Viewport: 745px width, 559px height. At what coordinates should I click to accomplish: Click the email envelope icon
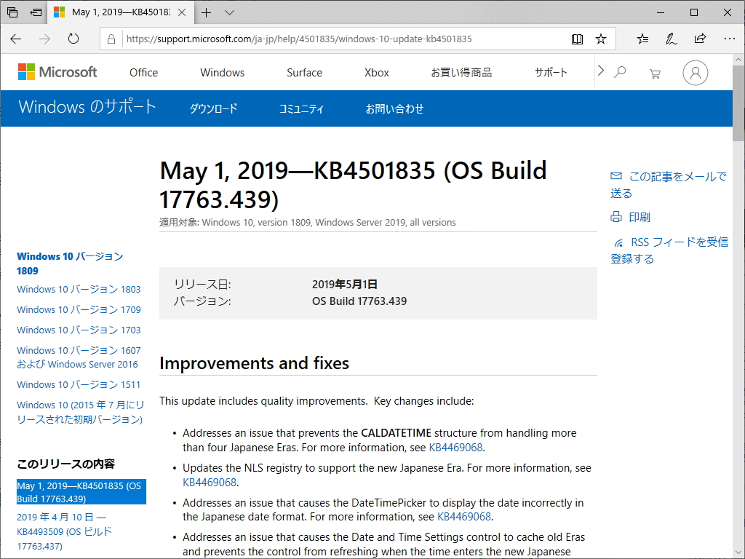(616, 176)
